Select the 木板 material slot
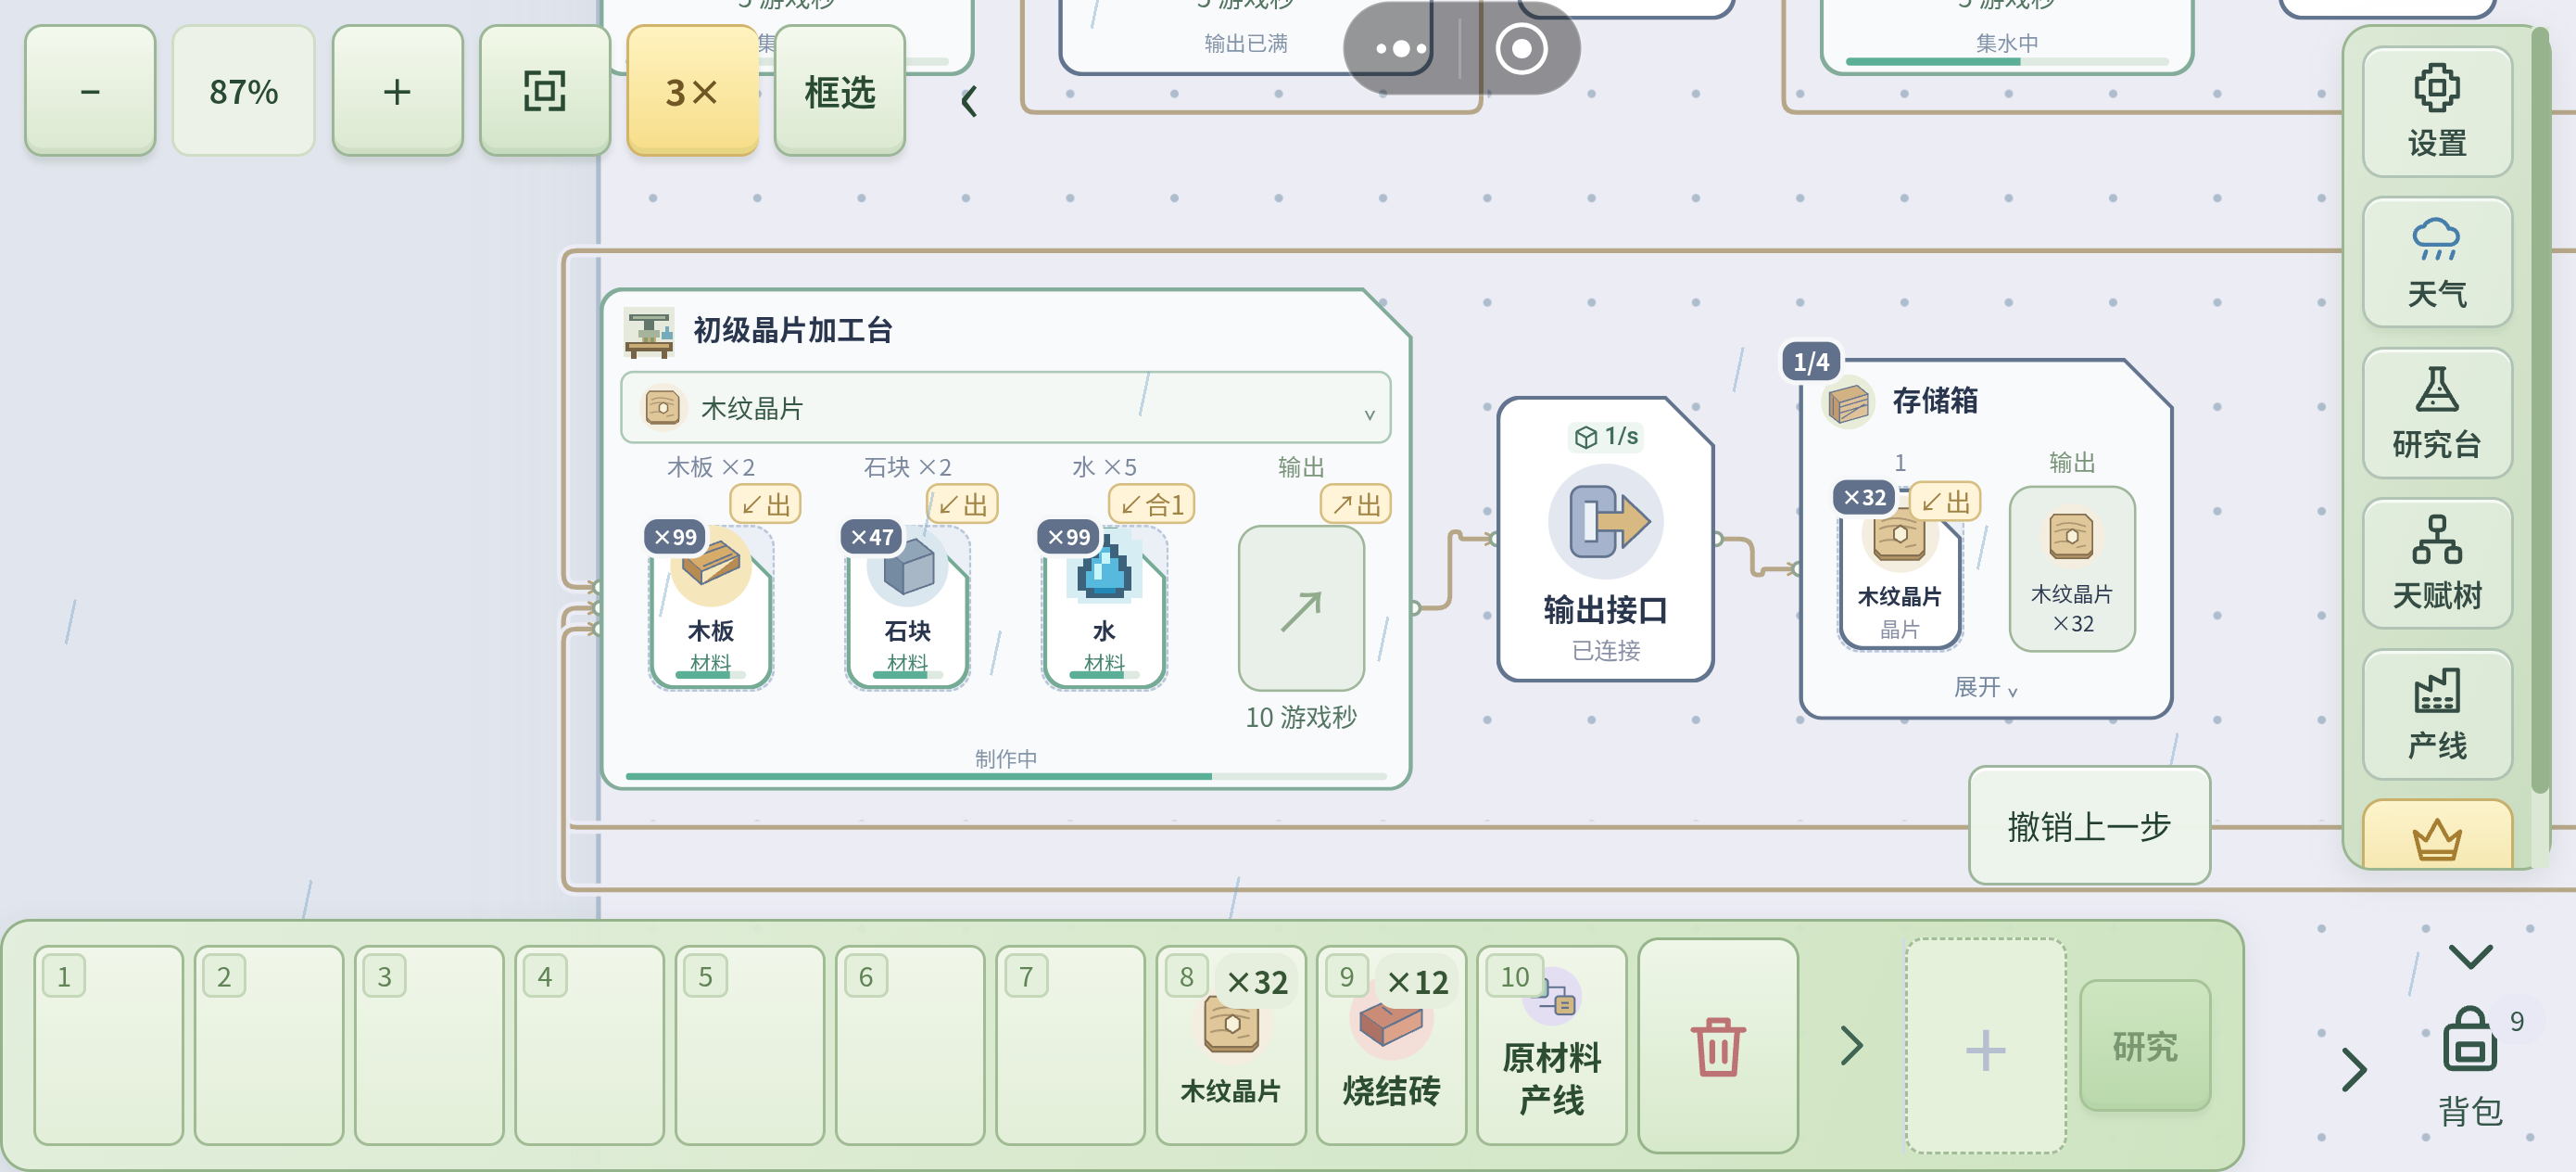 711,606
